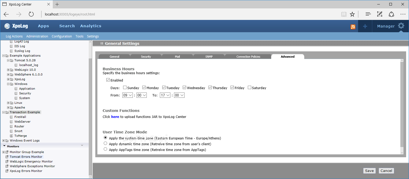Check the Sunday checkbox
This screenshot has width=409, height=179.
point(125,88)
